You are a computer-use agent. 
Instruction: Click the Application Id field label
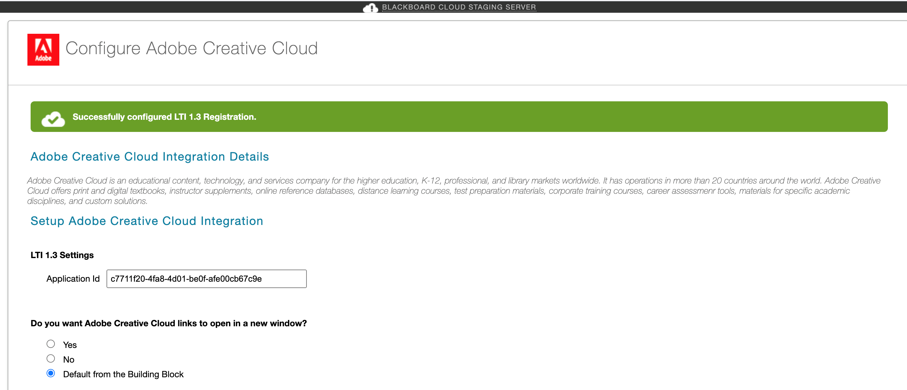point(72,278)
